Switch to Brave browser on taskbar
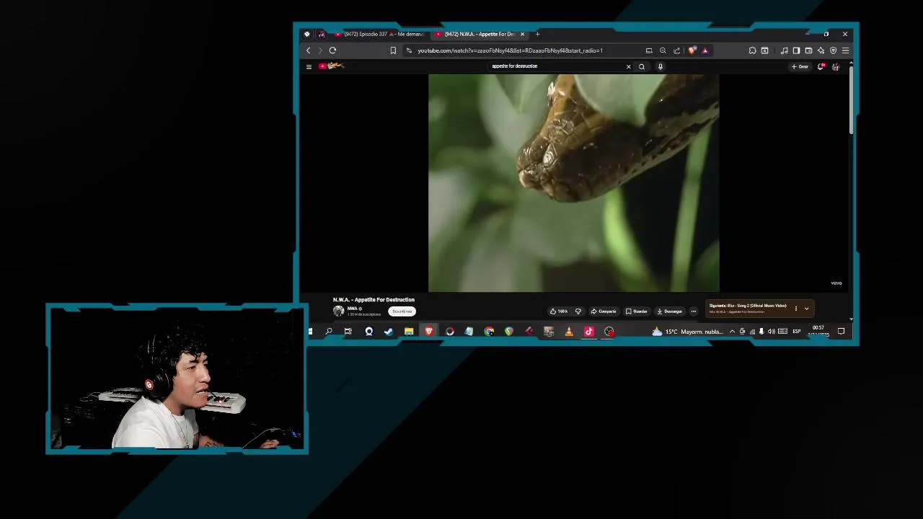923x519 pixels. tap(429, 332)
